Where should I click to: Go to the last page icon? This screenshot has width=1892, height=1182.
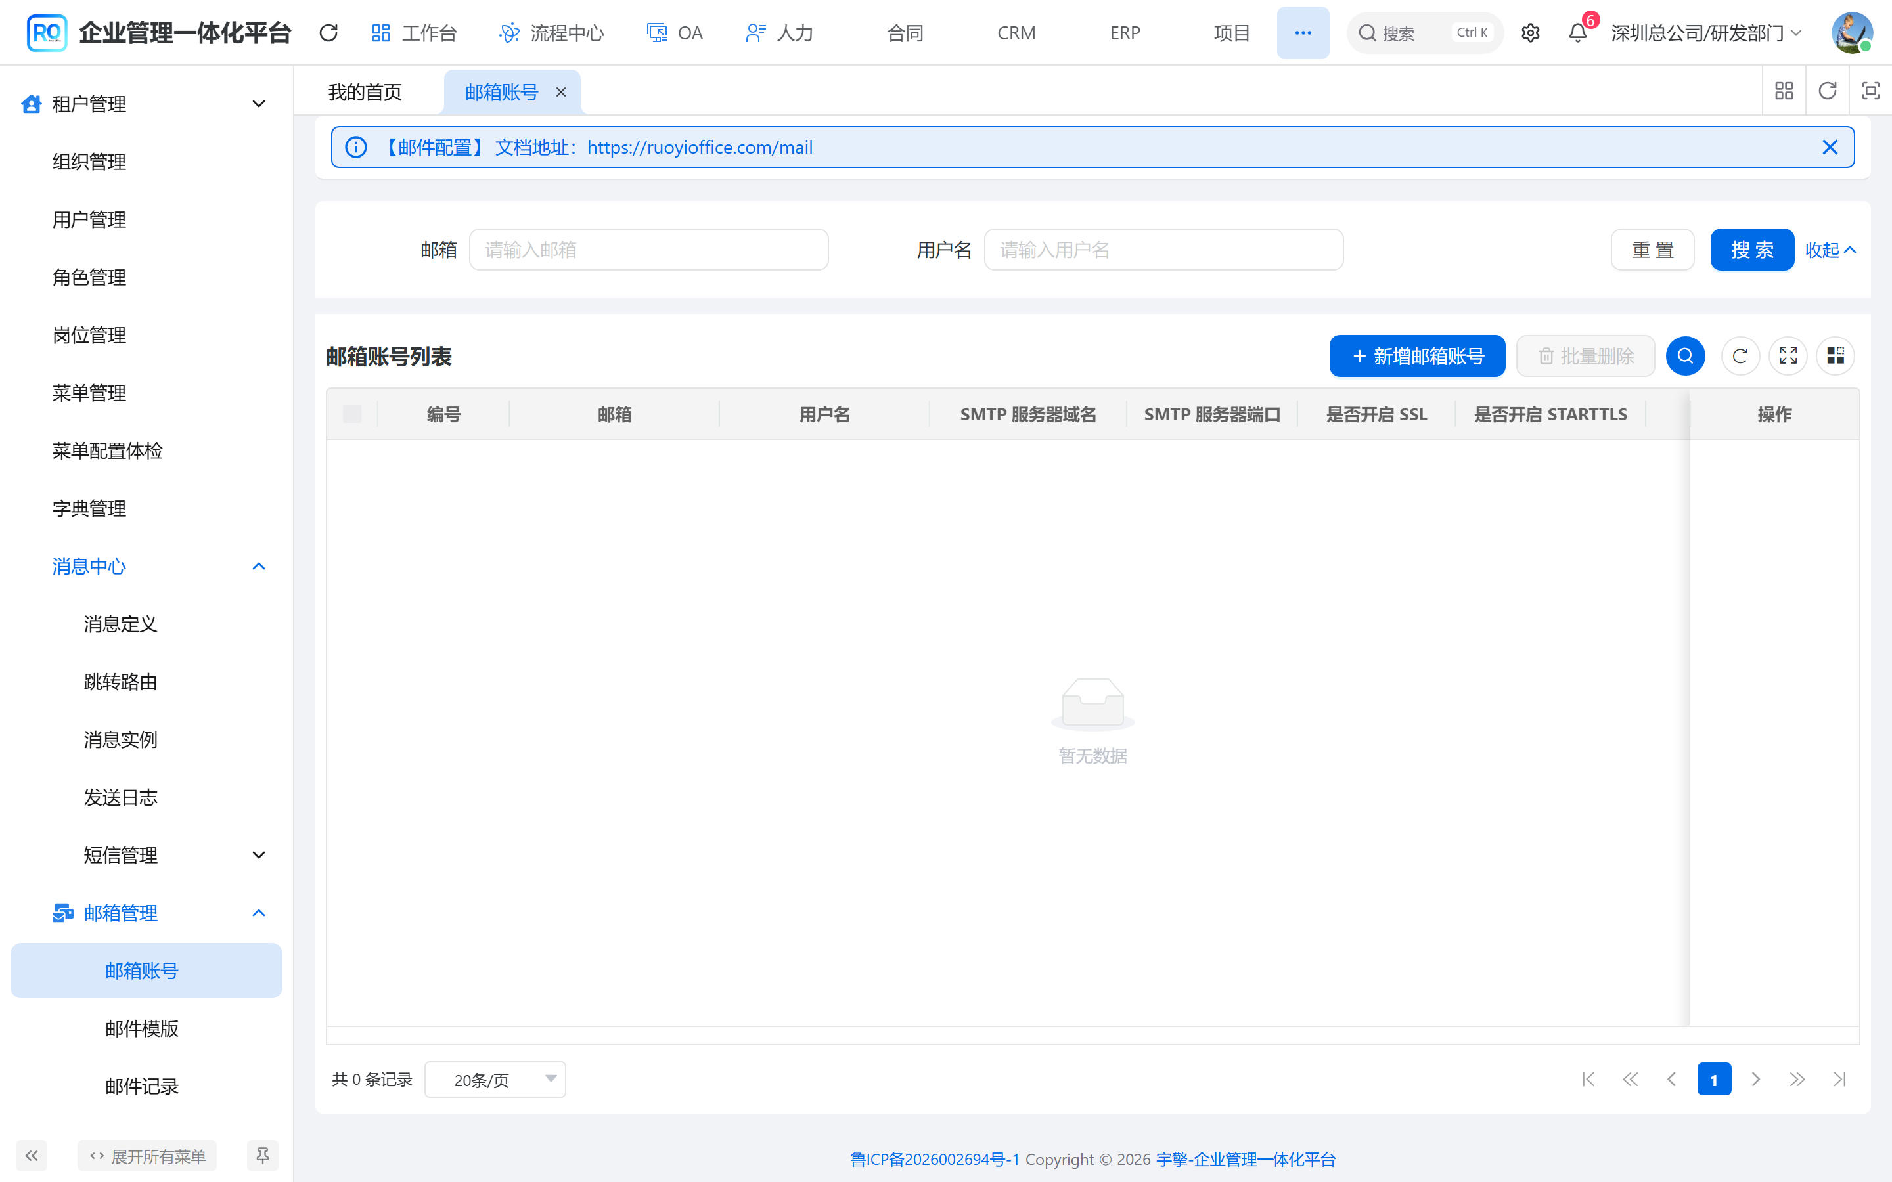tap(1839, 1080)
